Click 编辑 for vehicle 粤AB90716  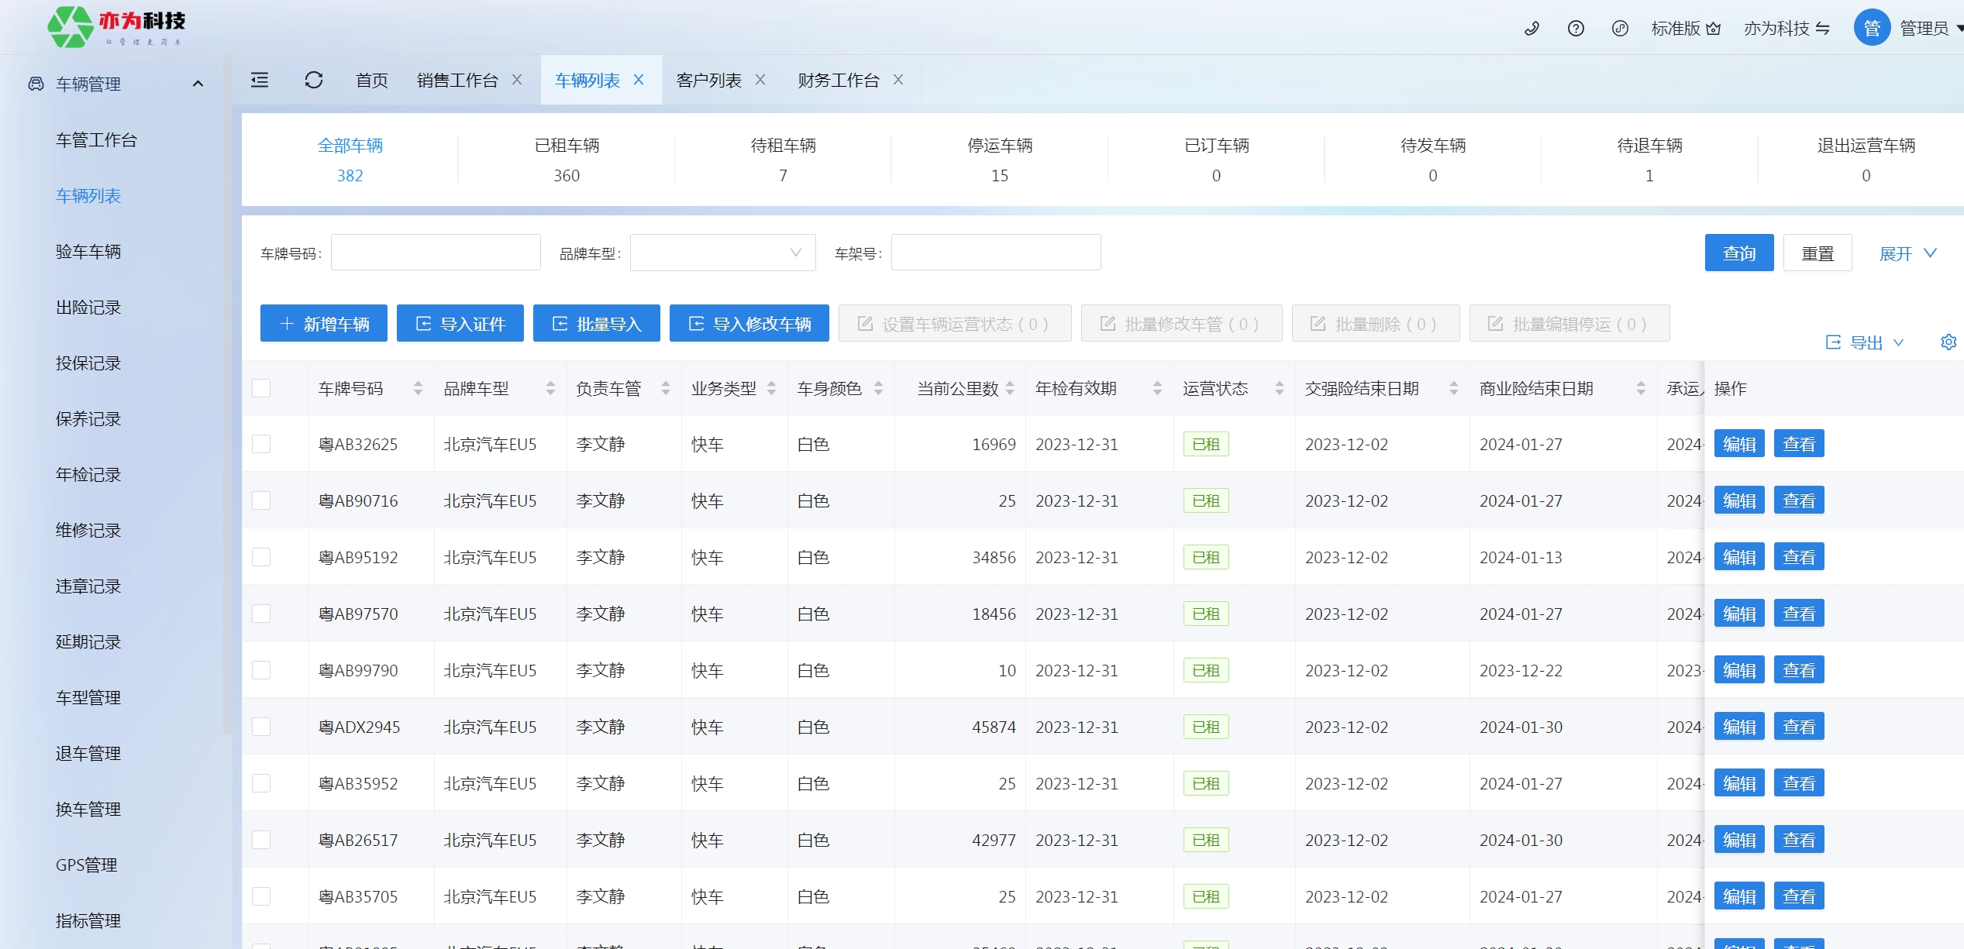(x=1738, y=500)
